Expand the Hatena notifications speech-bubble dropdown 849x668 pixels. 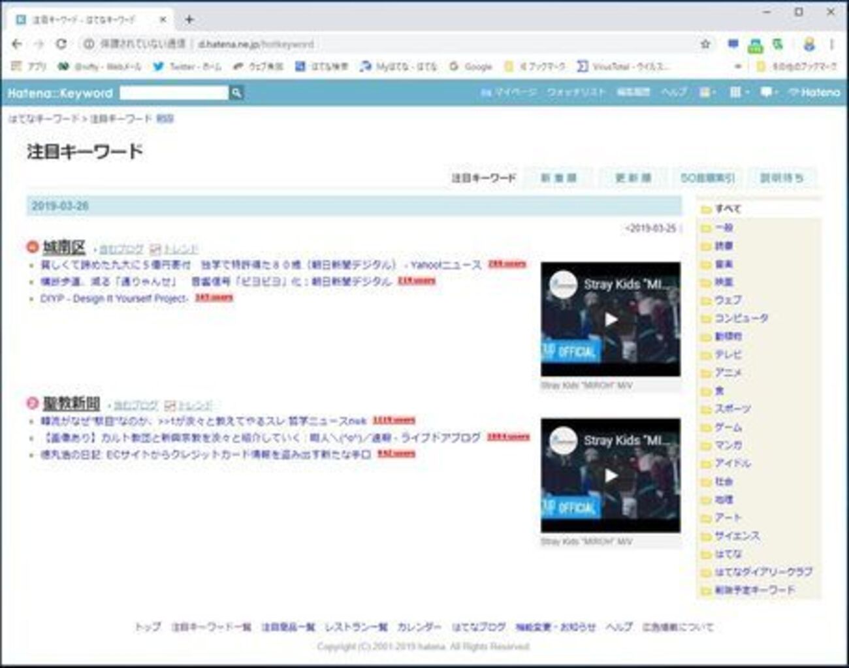point(769,93)
